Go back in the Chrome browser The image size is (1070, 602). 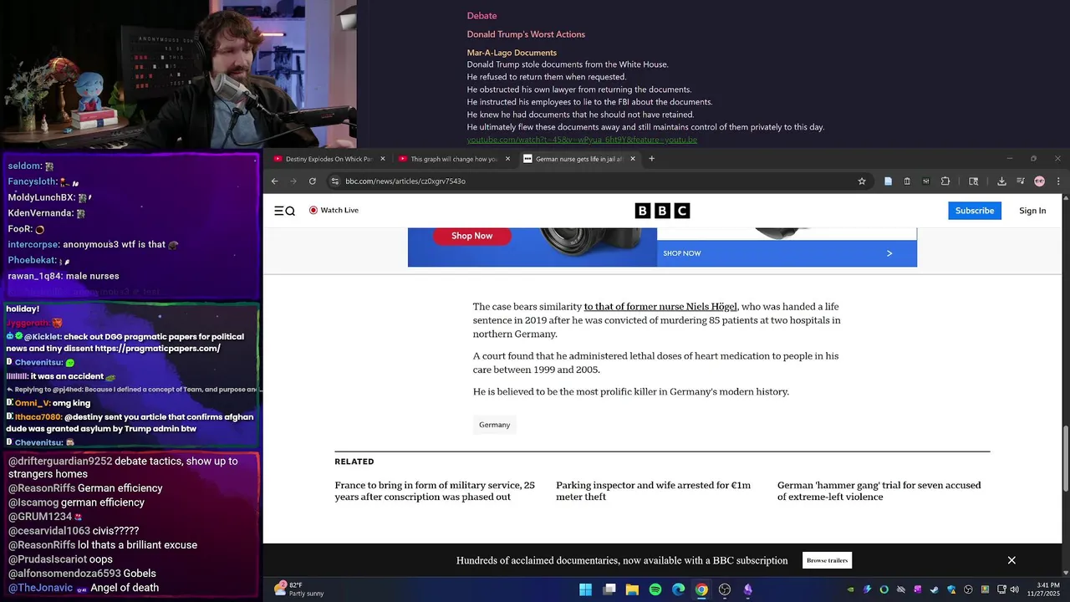pyautogui.click(x=274, y=181)
